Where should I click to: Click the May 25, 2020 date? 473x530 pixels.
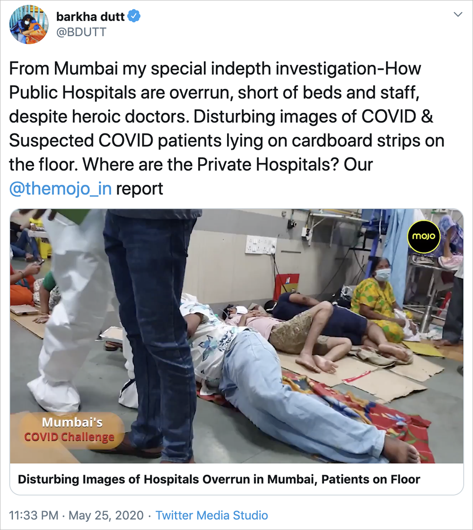106,515
